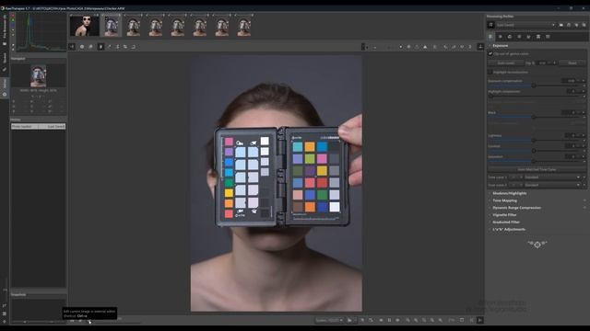Toggle left panel visibility in editor toolbar
This screenshot has width=590, height=331.
[x=72, y=47]
